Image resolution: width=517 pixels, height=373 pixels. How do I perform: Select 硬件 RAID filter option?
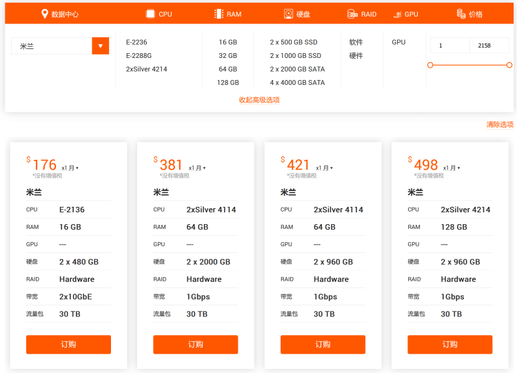356,56
